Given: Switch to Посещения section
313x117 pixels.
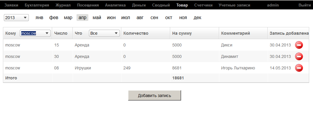Looking at the screenshot, I should 88,5.
